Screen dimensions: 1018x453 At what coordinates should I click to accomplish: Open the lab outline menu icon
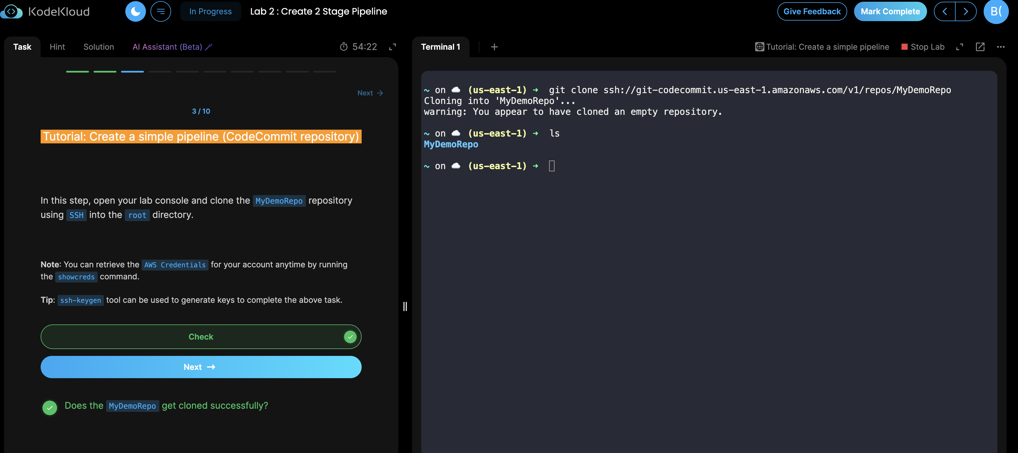tap(161, 11)
